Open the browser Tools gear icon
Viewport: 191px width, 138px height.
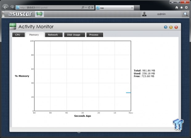point(186,8)
